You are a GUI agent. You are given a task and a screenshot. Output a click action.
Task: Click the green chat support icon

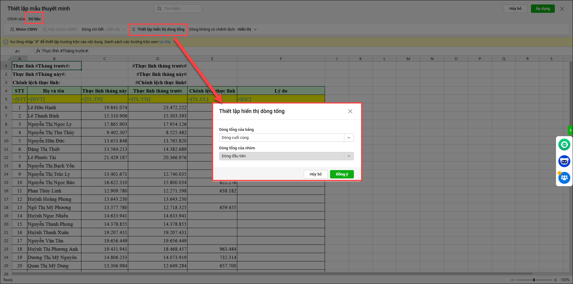point(564,145)
